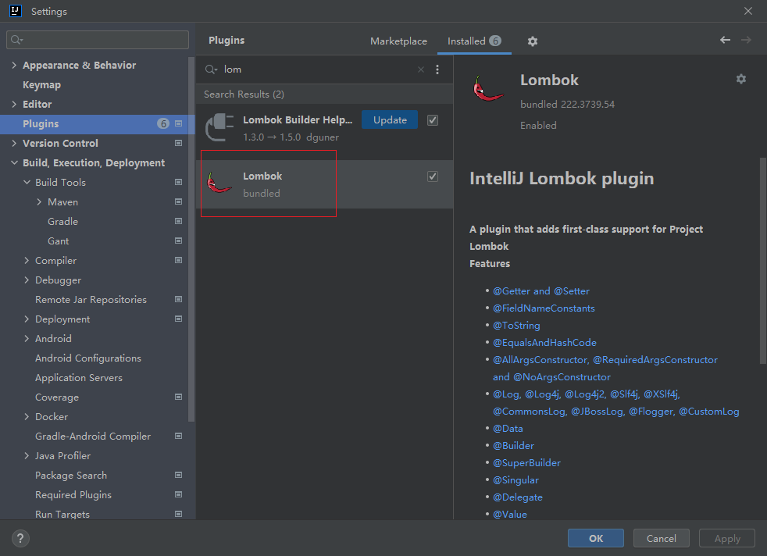
Task: Click the Lombok Builder Helper plug icon
Action: (219, 127)
